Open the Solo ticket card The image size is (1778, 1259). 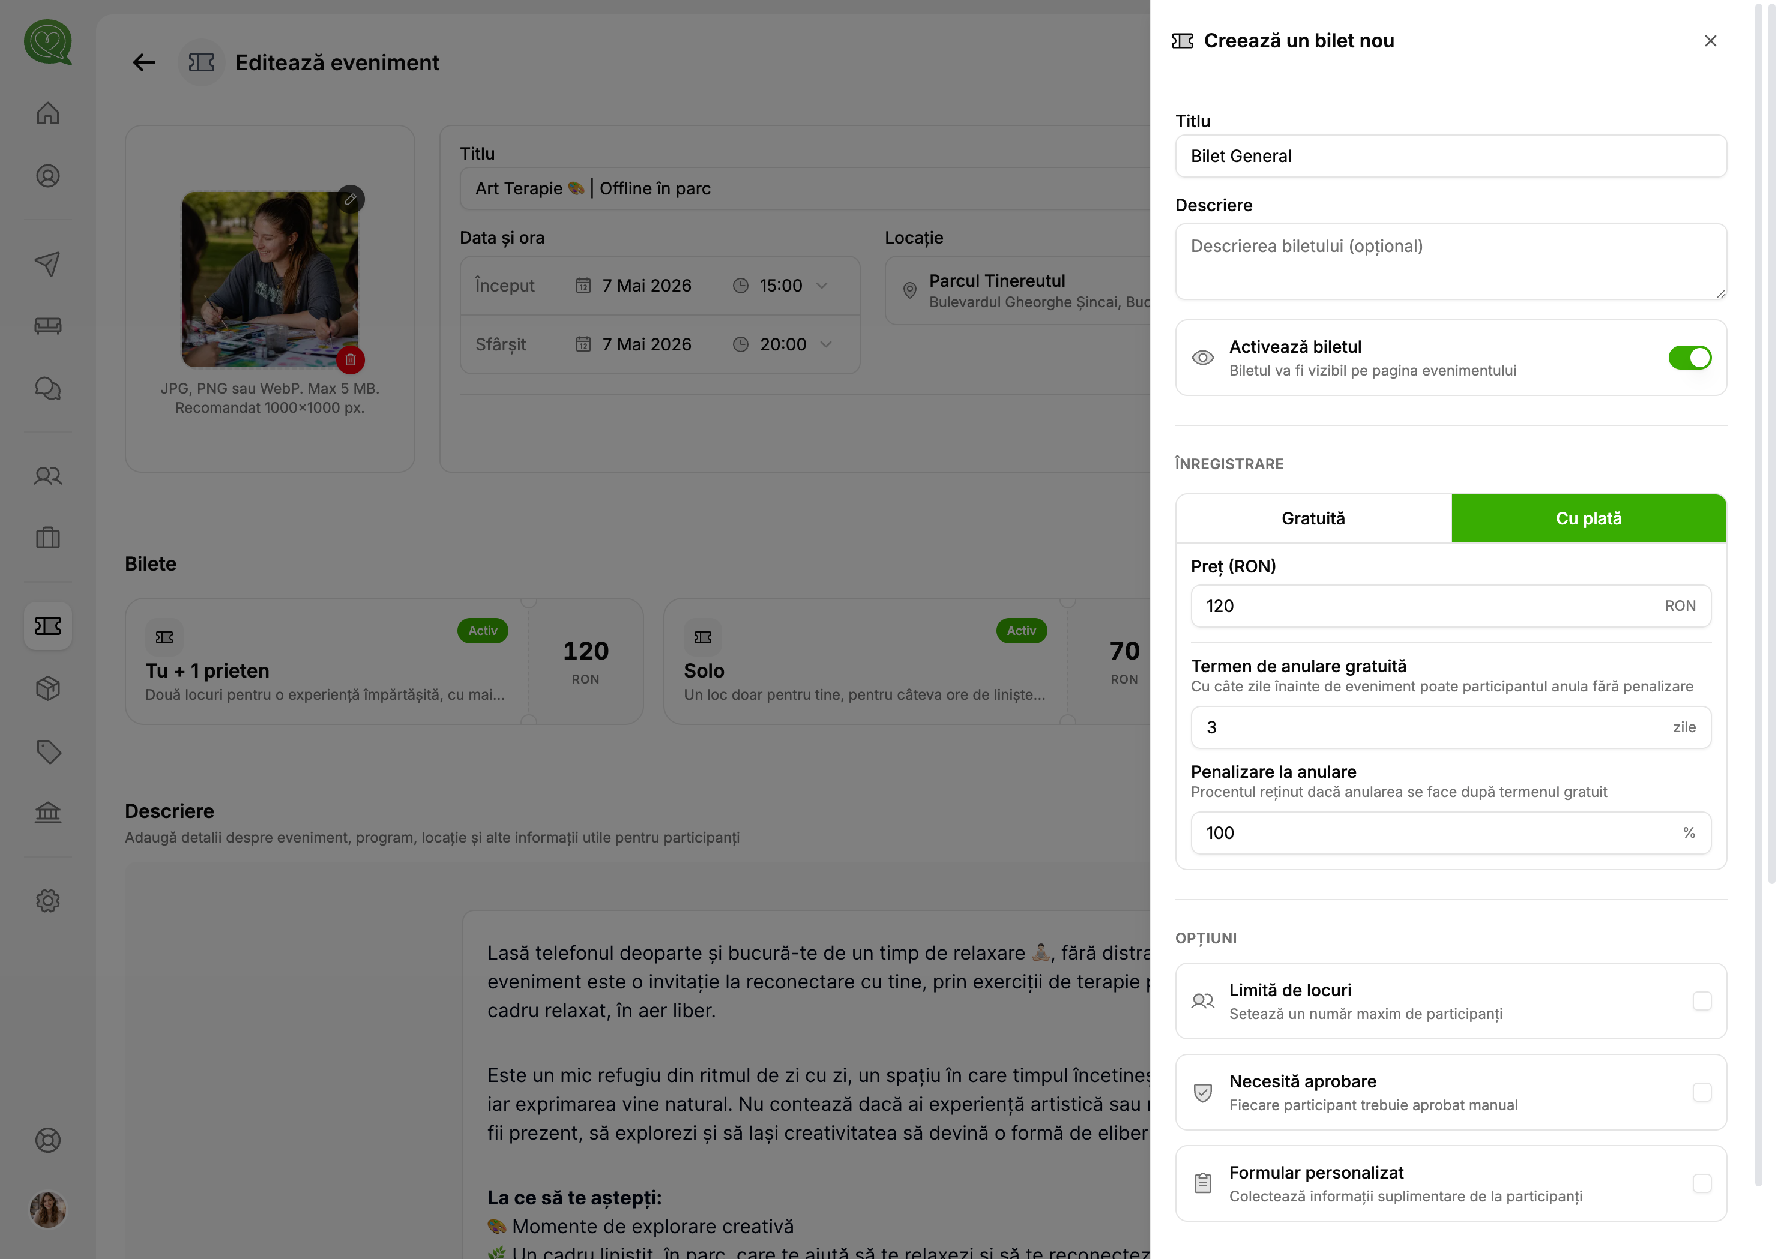(906, 661)
